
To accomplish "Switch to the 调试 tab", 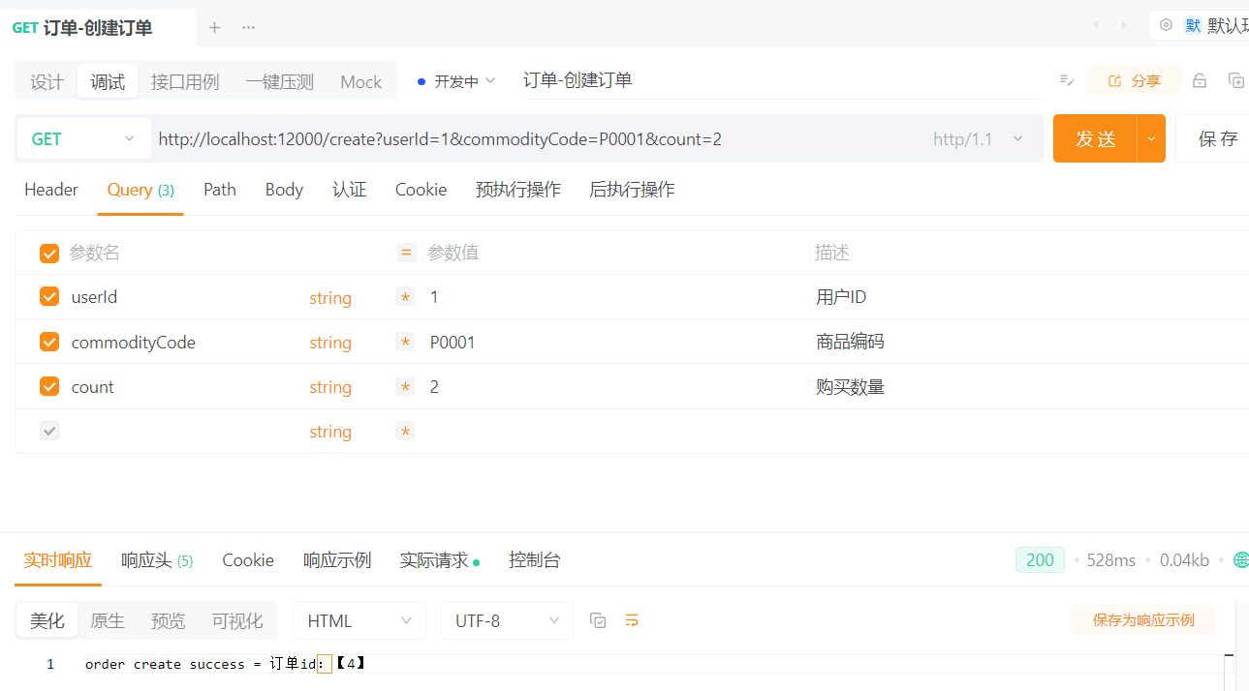I will [x=108, y=82].
